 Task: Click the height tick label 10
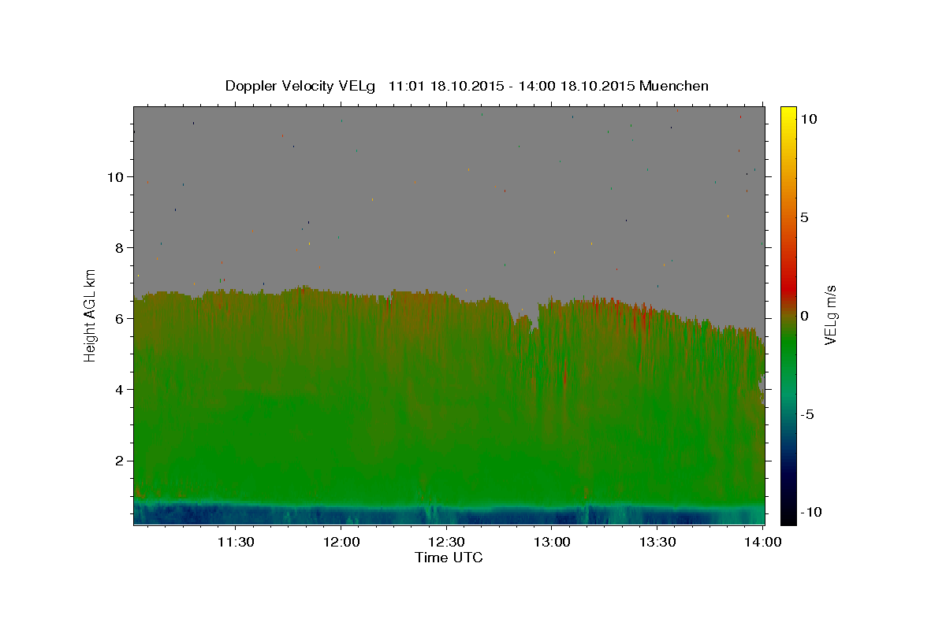(116, 176)
